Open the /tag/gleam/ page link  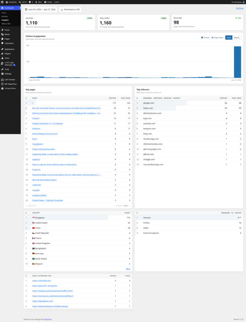click(38, 144)
